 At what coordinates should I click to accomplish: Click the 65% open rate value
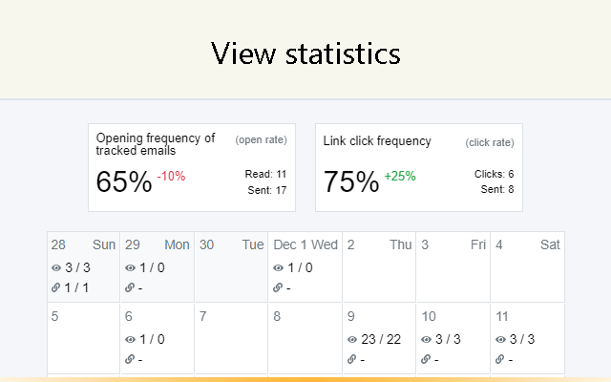[x=124, y=181]
